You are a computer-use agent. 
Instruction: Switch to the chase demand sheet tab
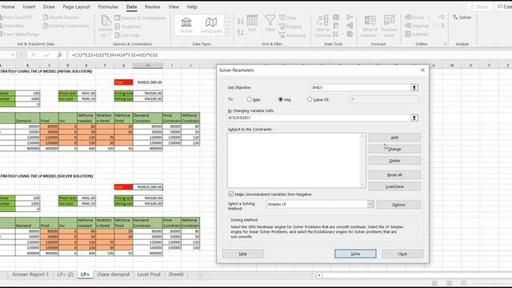coord(114,274)
